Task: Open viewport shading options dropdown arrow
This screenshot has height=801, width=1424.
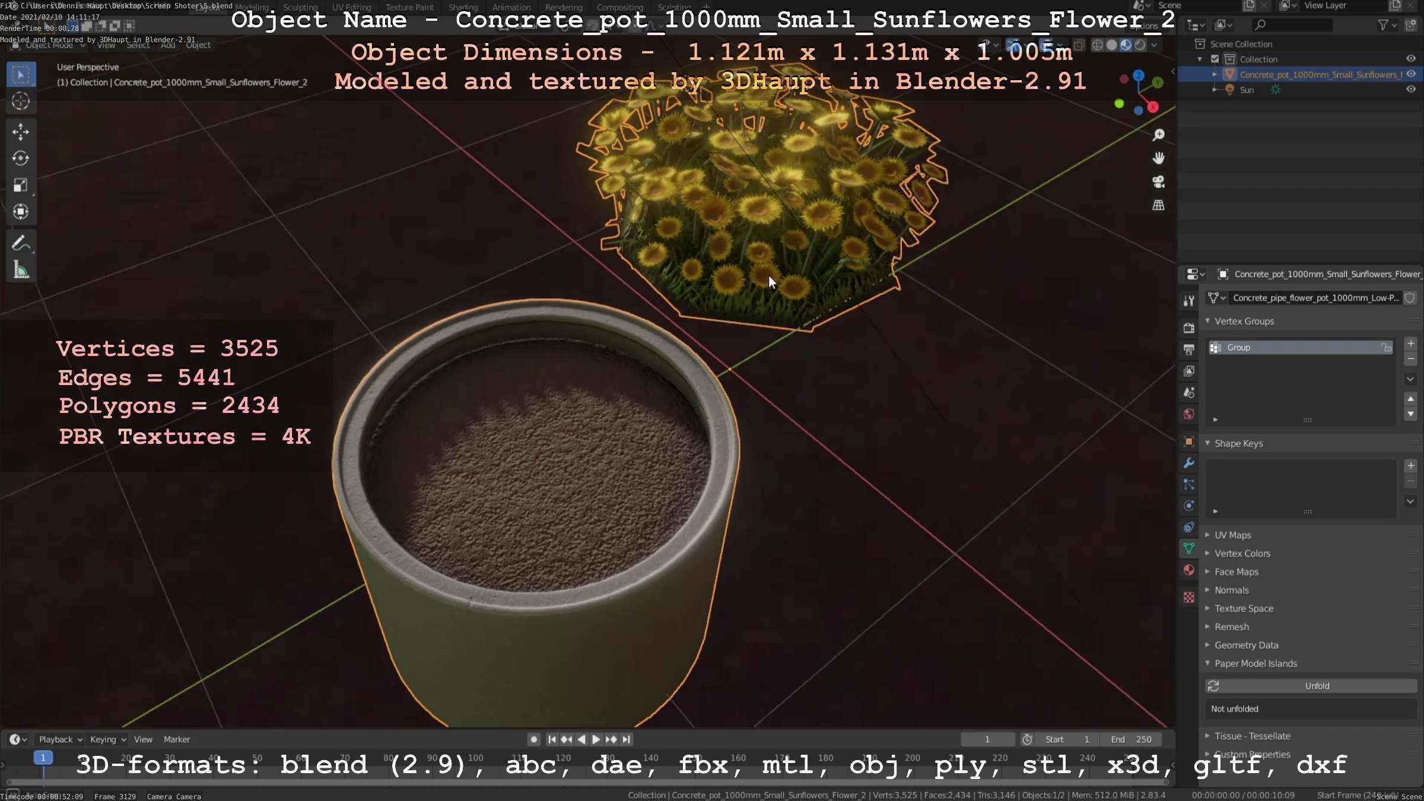Action: tap(1154, 45)
